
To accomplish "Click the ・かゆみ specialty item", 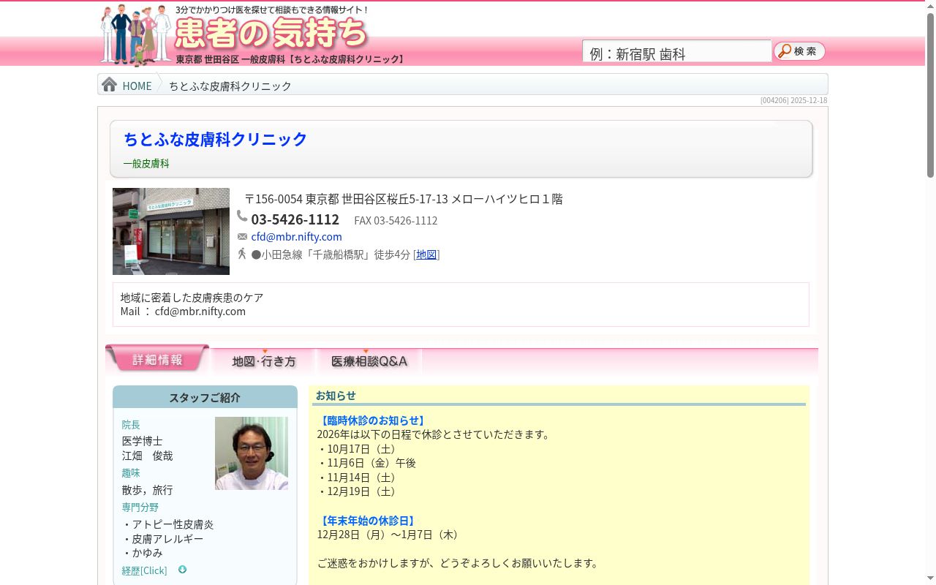I will [x=142, y=553].
